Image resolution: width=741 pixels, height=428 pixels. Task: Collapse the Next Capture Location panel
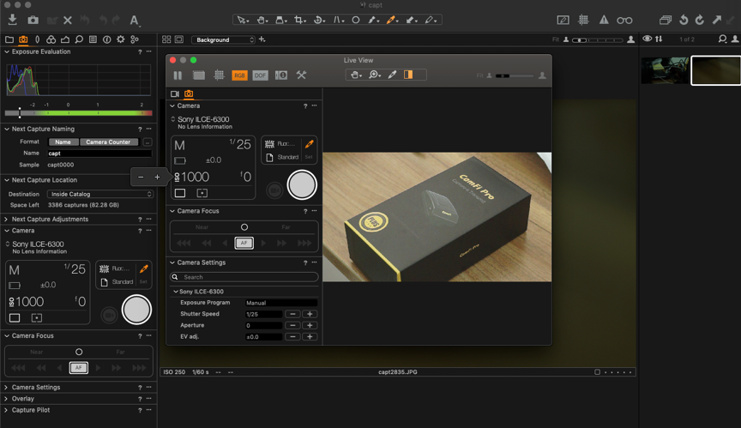click(x=7, y=180)
